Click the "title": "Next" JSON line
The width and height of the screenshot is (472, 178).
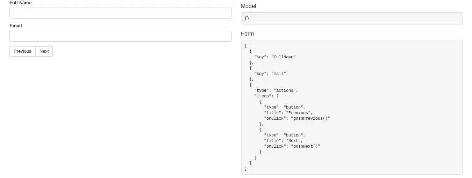[x=283, y=141]
